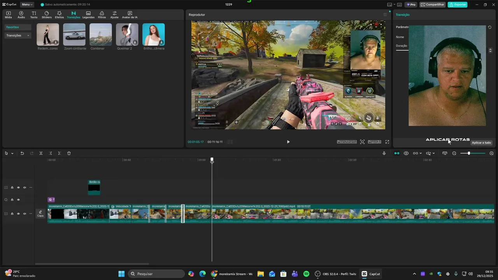Click the Exportar button
The image size is (498, 280).
click(x=458, y=5)
